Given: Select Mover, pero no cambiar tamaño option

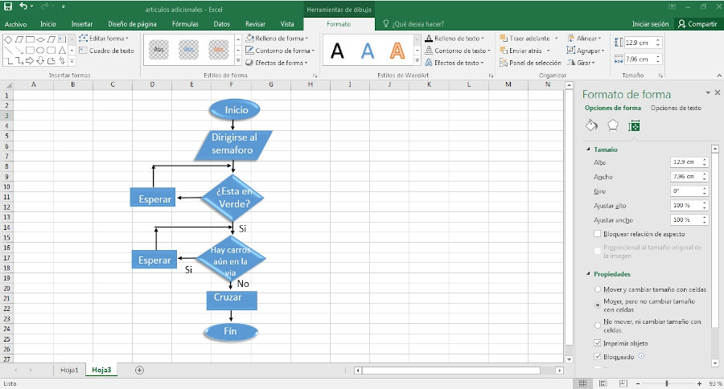Looking at the screenshot, I should (x=598, y=305).
